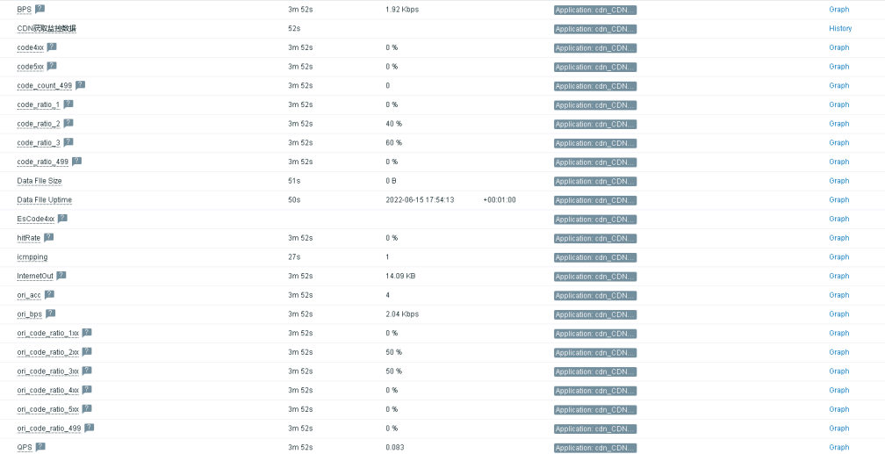The image size is (885, 454).
Task: Open History for CDN data item
Action: tap(840, 28)
